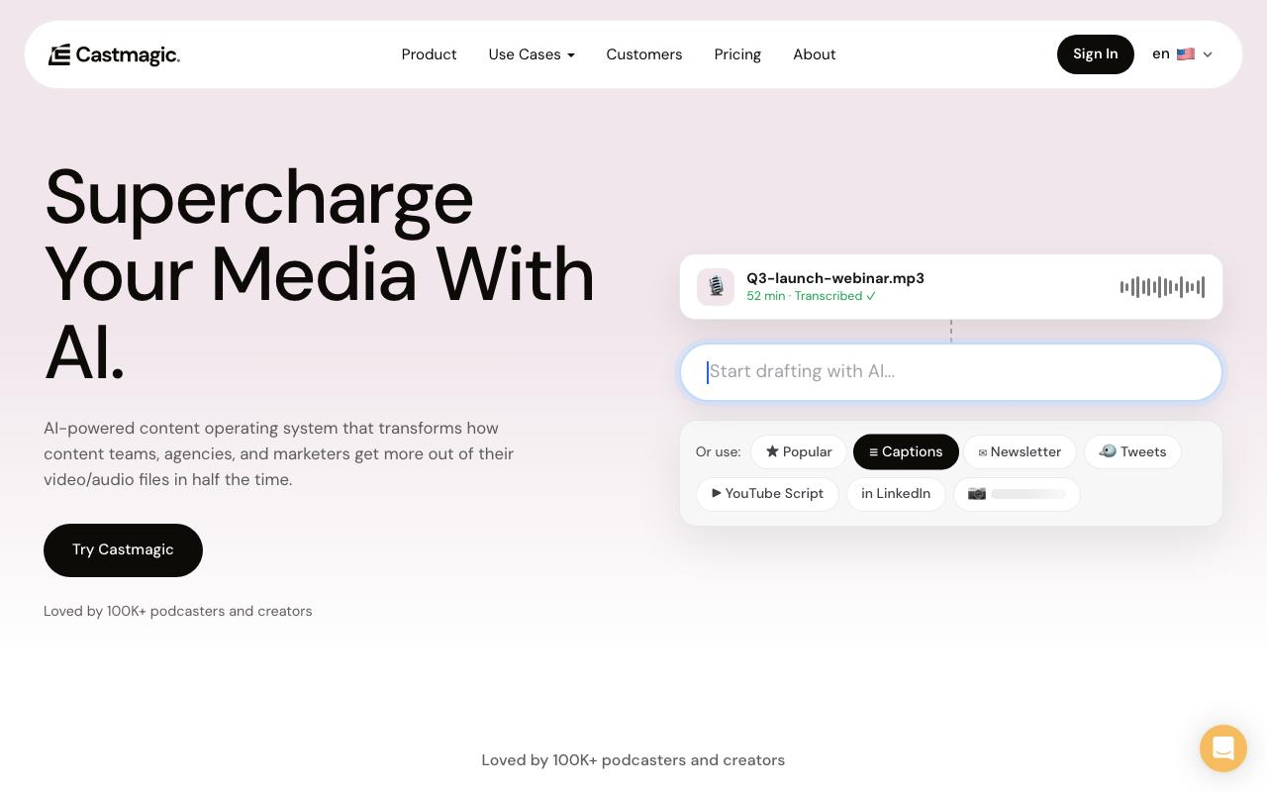The image size is (1267, 792).
Task: Open the chat support widget
Action: click(x=1223, y=748)
